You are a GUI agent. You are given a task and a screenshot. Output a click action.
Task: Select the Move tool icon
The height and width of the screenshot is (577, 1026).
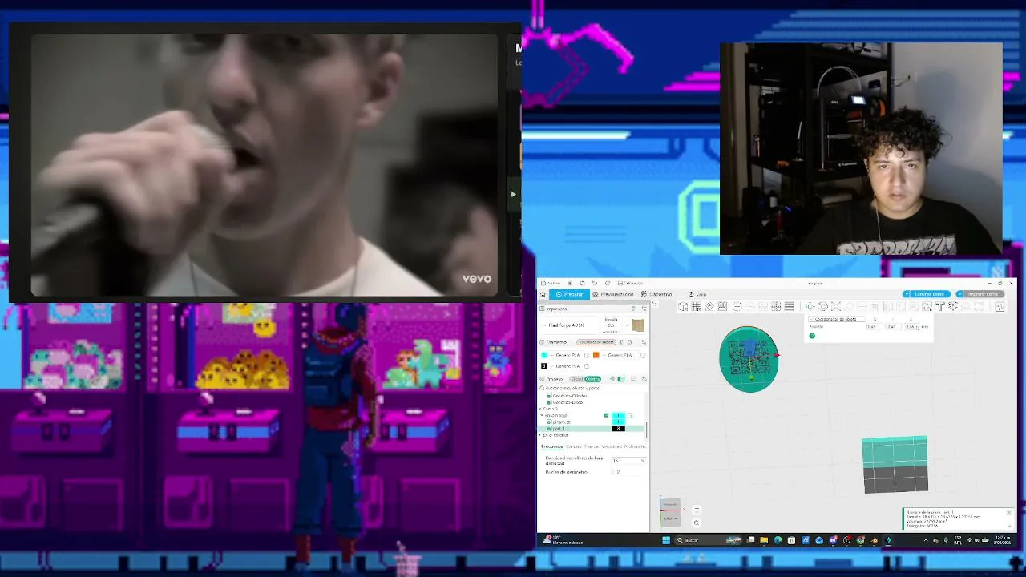[x=810, y=306]
